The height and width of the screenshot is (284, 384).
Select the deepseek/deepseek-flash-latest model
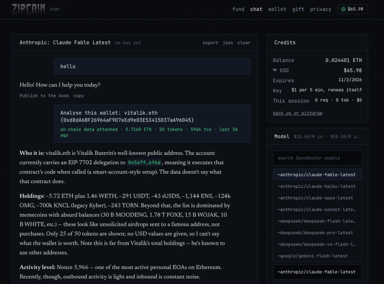(317, 221)
